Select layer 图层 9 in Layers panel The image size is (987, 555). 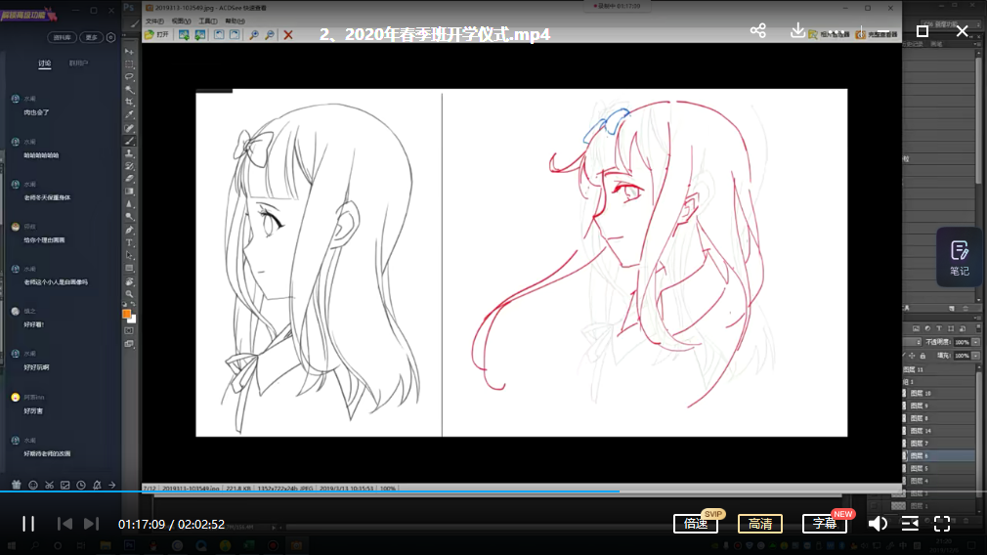[x=938, y=406]
